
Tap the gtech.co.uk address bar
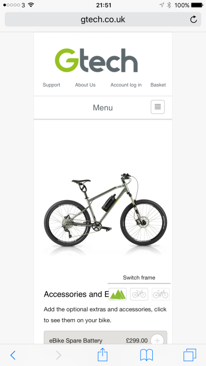click(x=103, y=20)
